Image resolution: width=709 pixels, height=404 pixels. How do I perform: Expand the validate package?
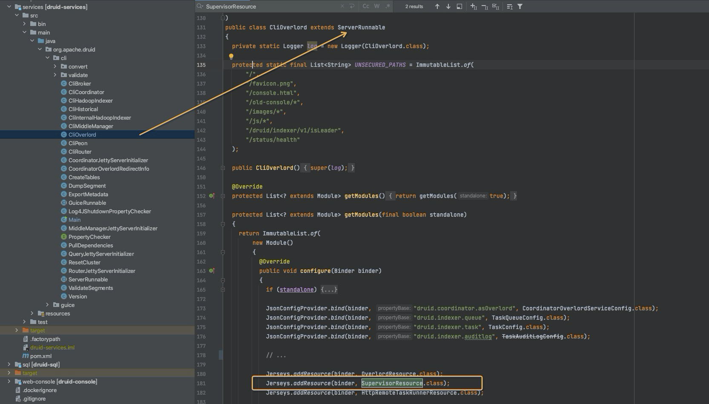click(55, 75)
